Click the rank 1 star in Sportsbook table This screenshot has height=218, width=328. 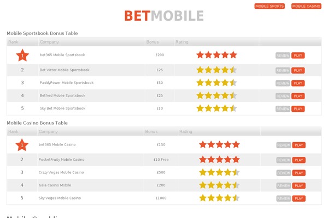click(22, 55)
